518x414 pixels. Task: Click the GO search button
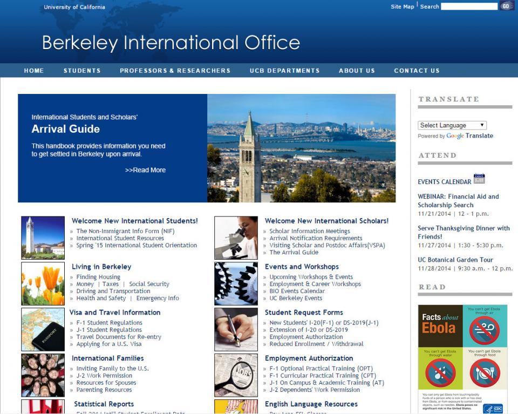506,6
